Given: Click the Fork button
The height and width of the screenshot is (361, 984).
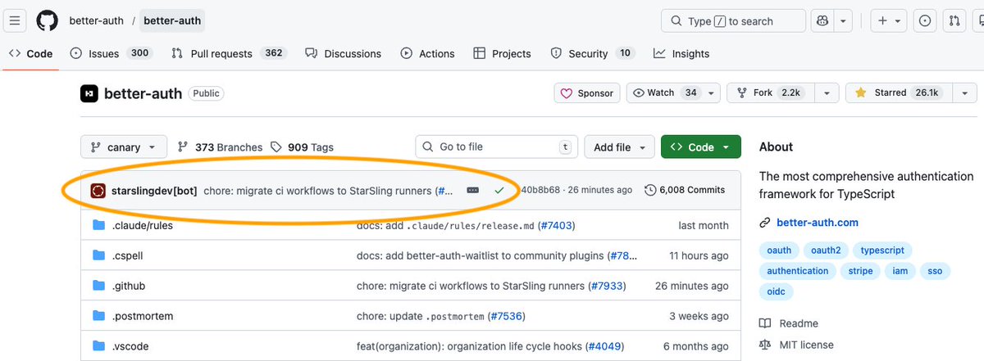Looking at the screenshot, I should pos(772,93).
